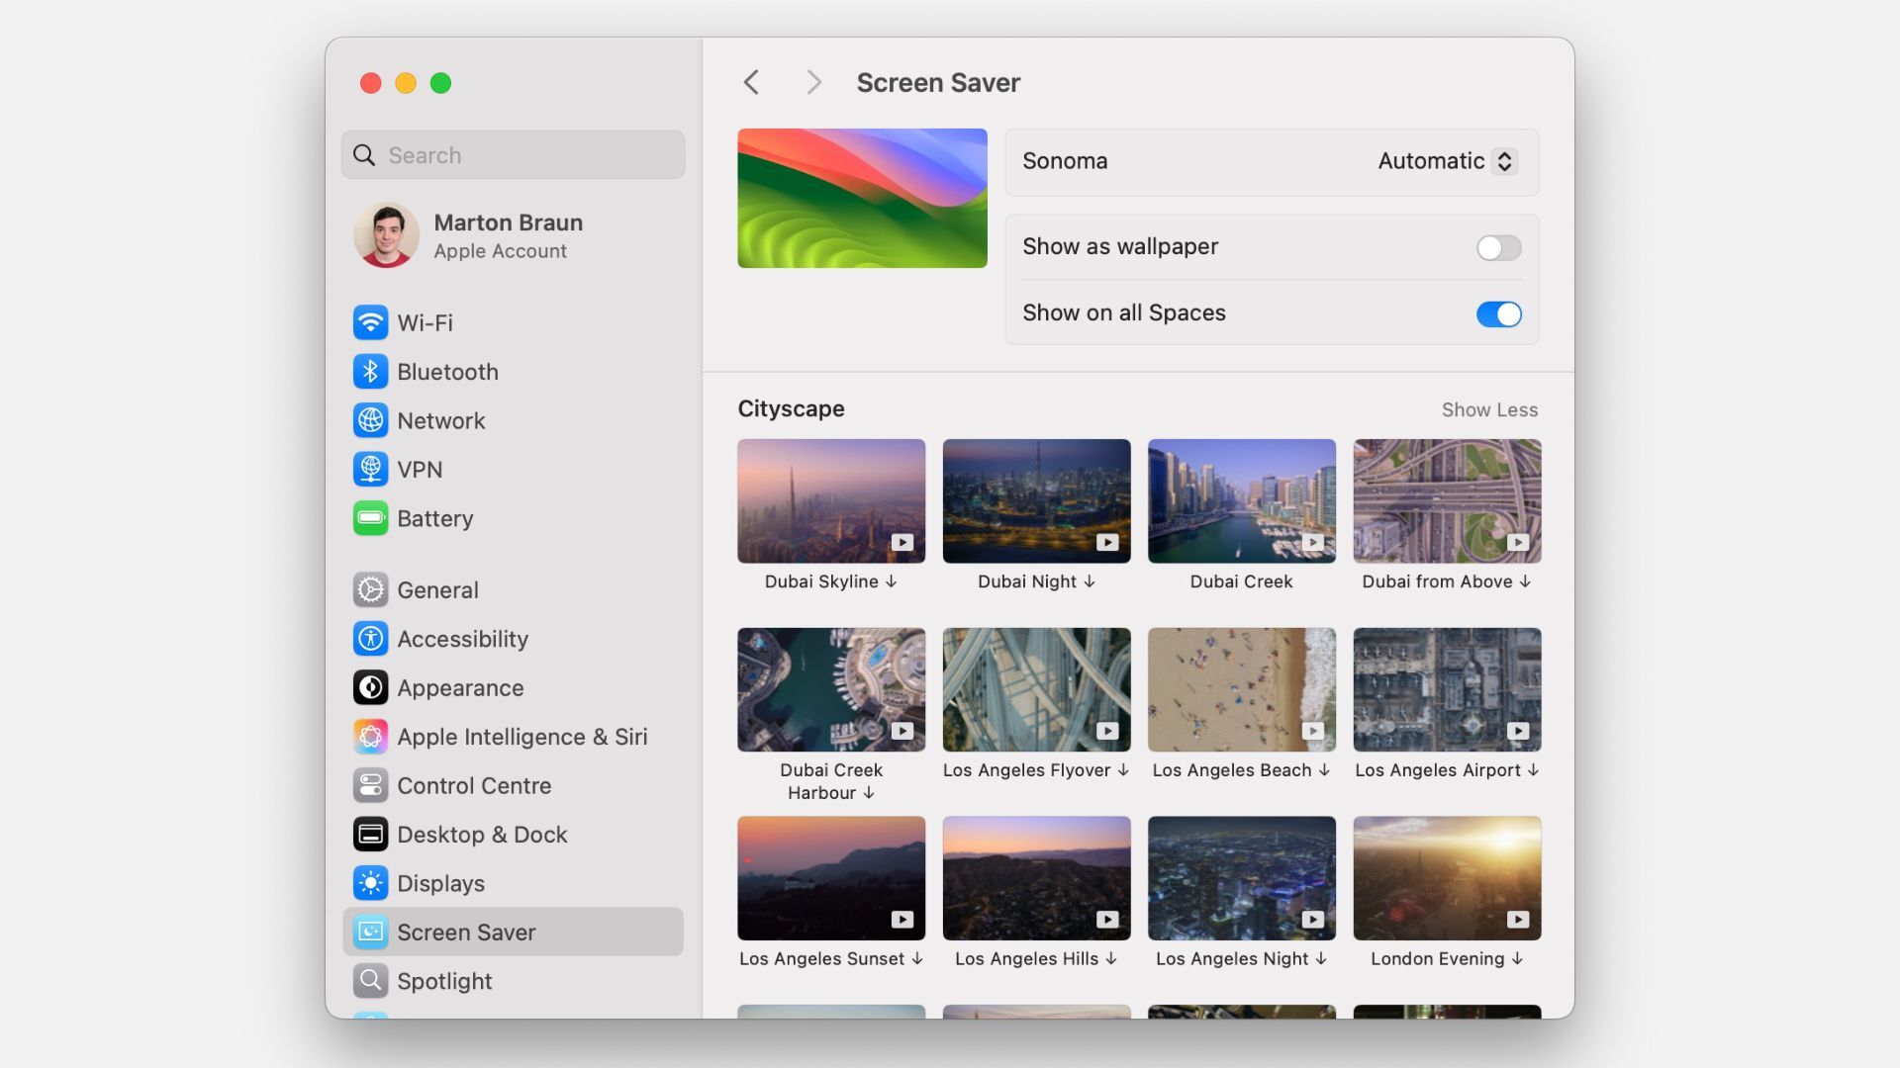Select the Displays sun icon

coord(370,883)
